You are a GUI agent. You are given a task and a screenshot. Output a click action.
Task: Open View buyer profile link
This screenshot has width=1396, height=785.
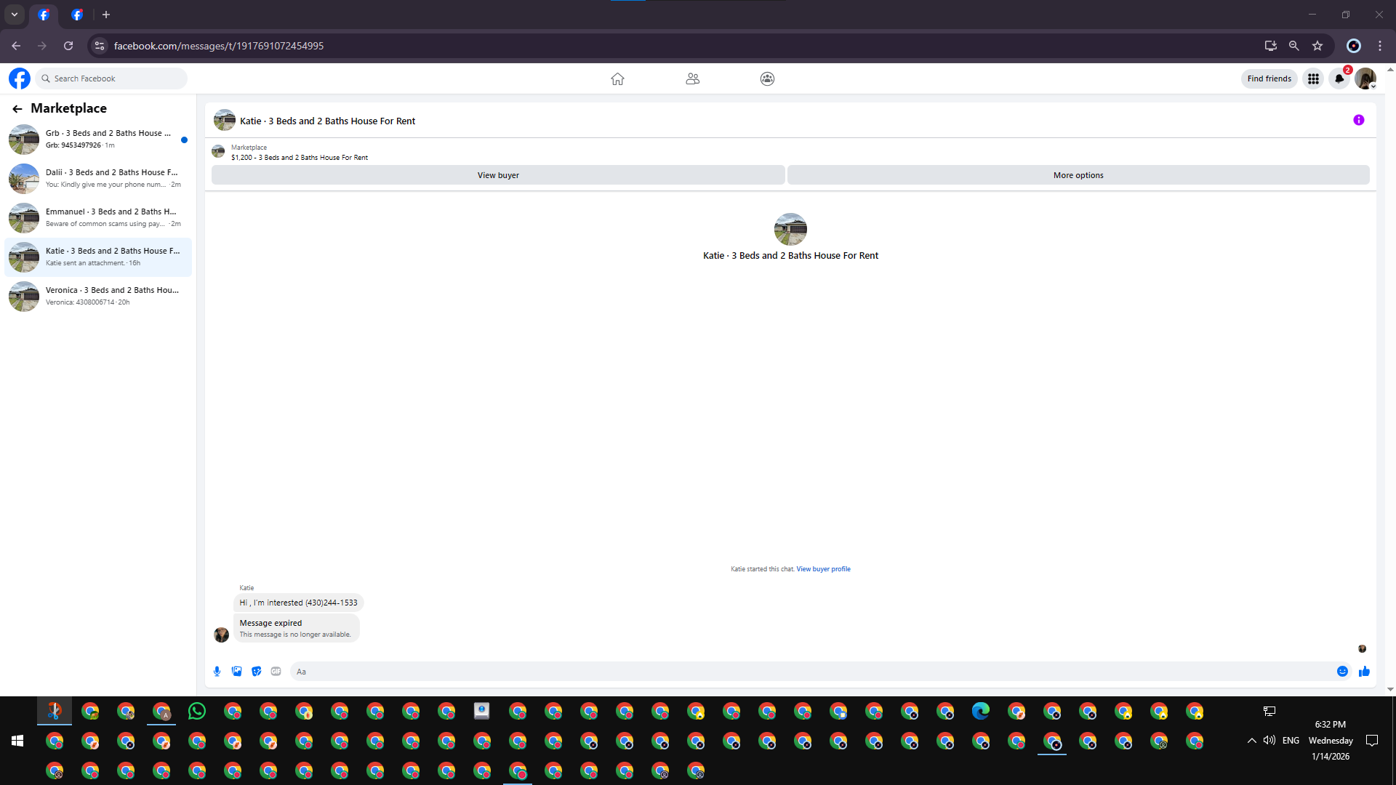pos(823,569)
